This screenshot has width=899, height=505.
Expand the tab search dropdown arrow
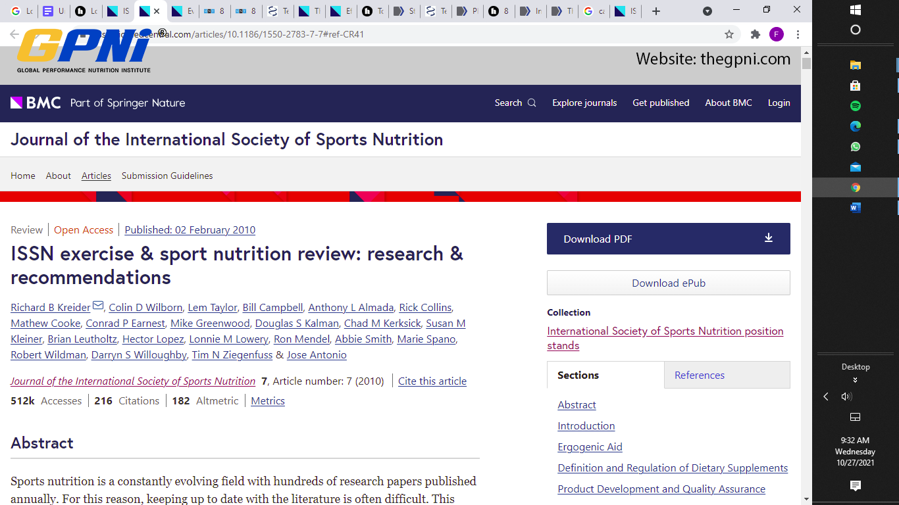[x=707, y=11]
